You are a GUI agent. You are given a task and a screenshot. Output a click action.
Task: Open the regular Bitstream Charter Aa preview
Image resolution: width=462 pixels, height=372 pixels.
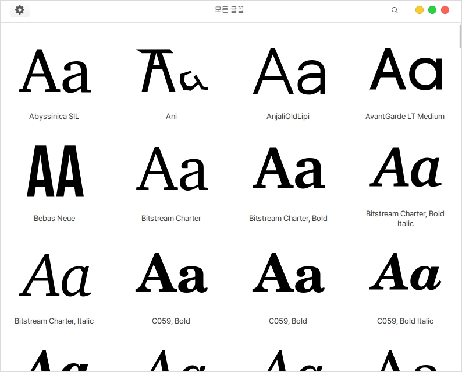pyautogui.click(x=172, y=169)
